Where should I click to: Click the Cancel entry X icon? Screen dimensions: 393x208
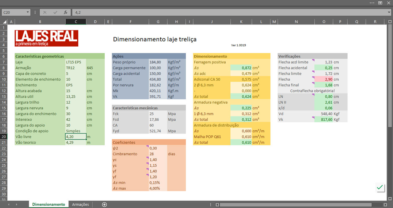[45, 12]
